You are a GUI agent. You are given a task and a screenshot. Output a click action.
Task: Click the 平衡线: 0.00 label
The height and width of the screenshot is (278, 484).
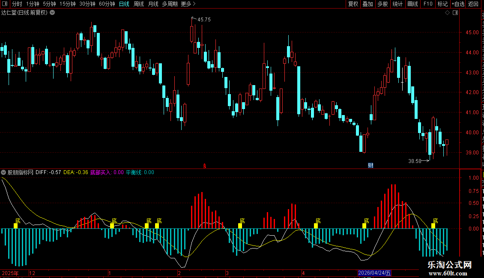[x=140, y=172]
